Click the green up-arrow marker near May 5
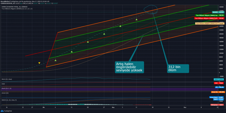 click(x=120, y=26)
